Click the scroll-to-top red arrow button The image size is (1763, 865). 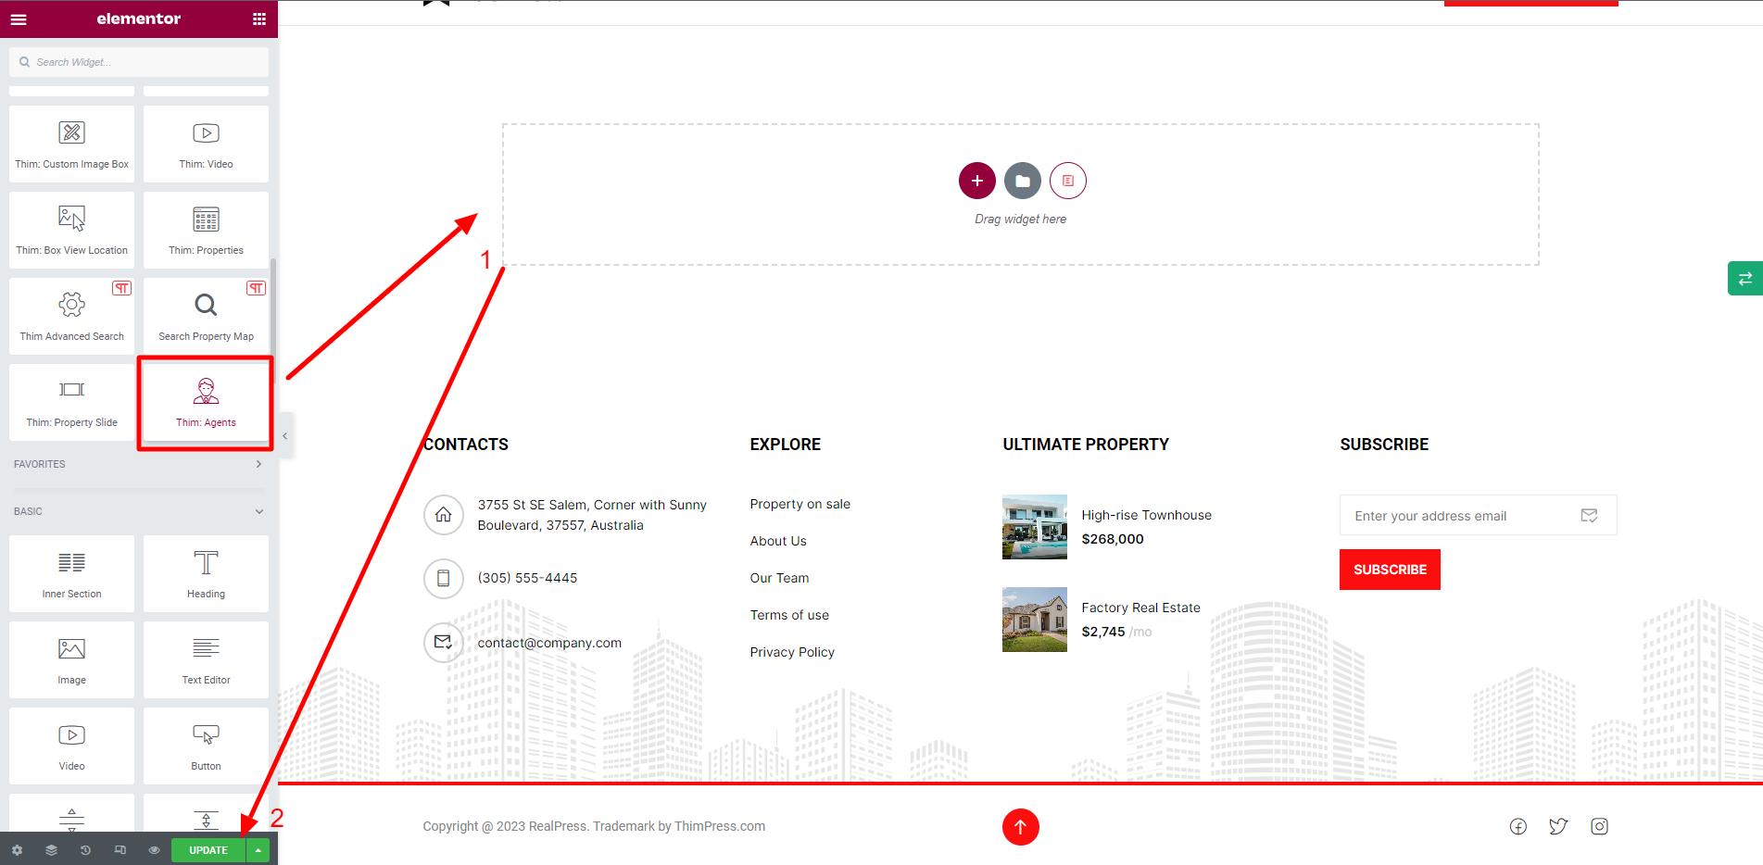click(x=1020, y=827)
